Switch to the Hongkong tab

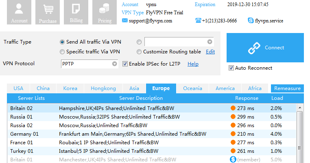point(103,88)
